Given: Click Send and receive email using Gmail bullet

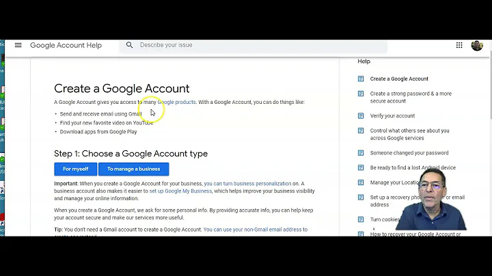Looking at the screenshot, I should click(x=100, y=114).
